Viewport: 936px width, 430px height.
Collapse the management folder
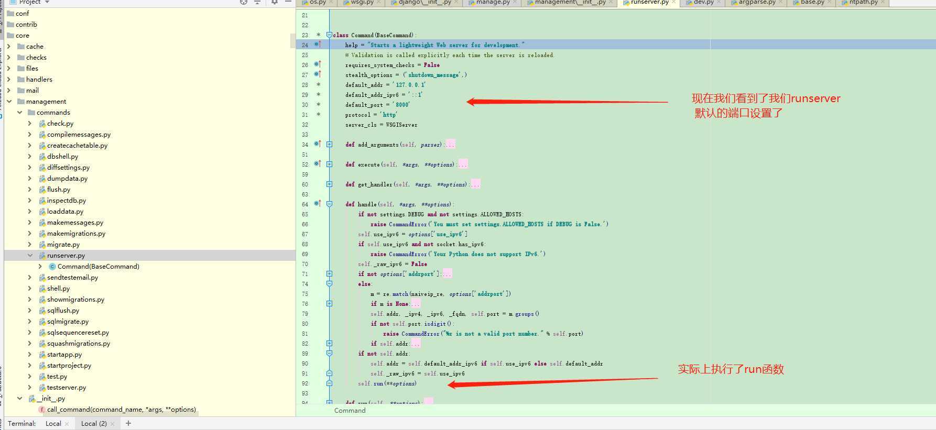click(9, 102)
